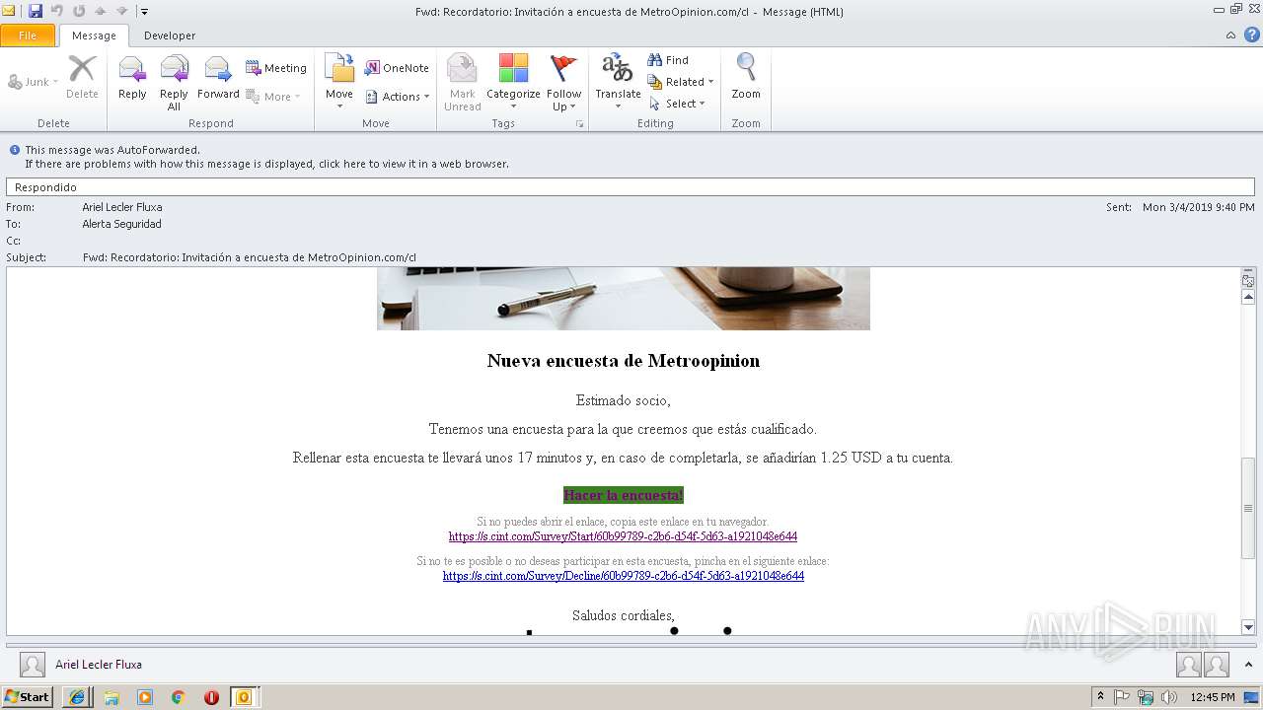Click the message scrollbar thumb
Viewport: 1263px width, 710px height.
click(x=1248, y=510)
